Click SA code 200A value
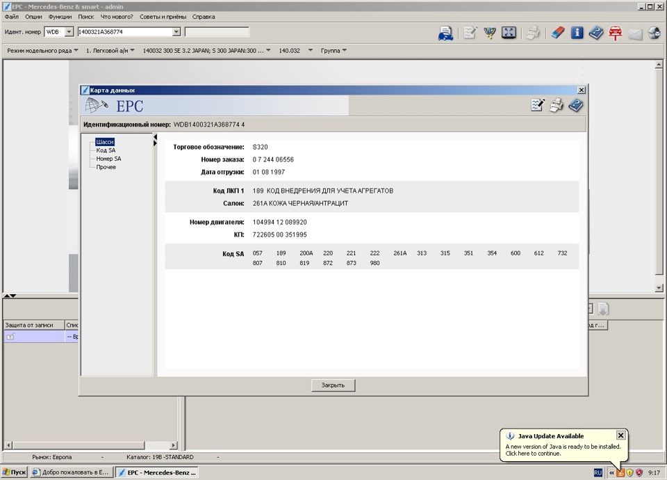Viewport: 667px width, 480px height. (306, 253)
